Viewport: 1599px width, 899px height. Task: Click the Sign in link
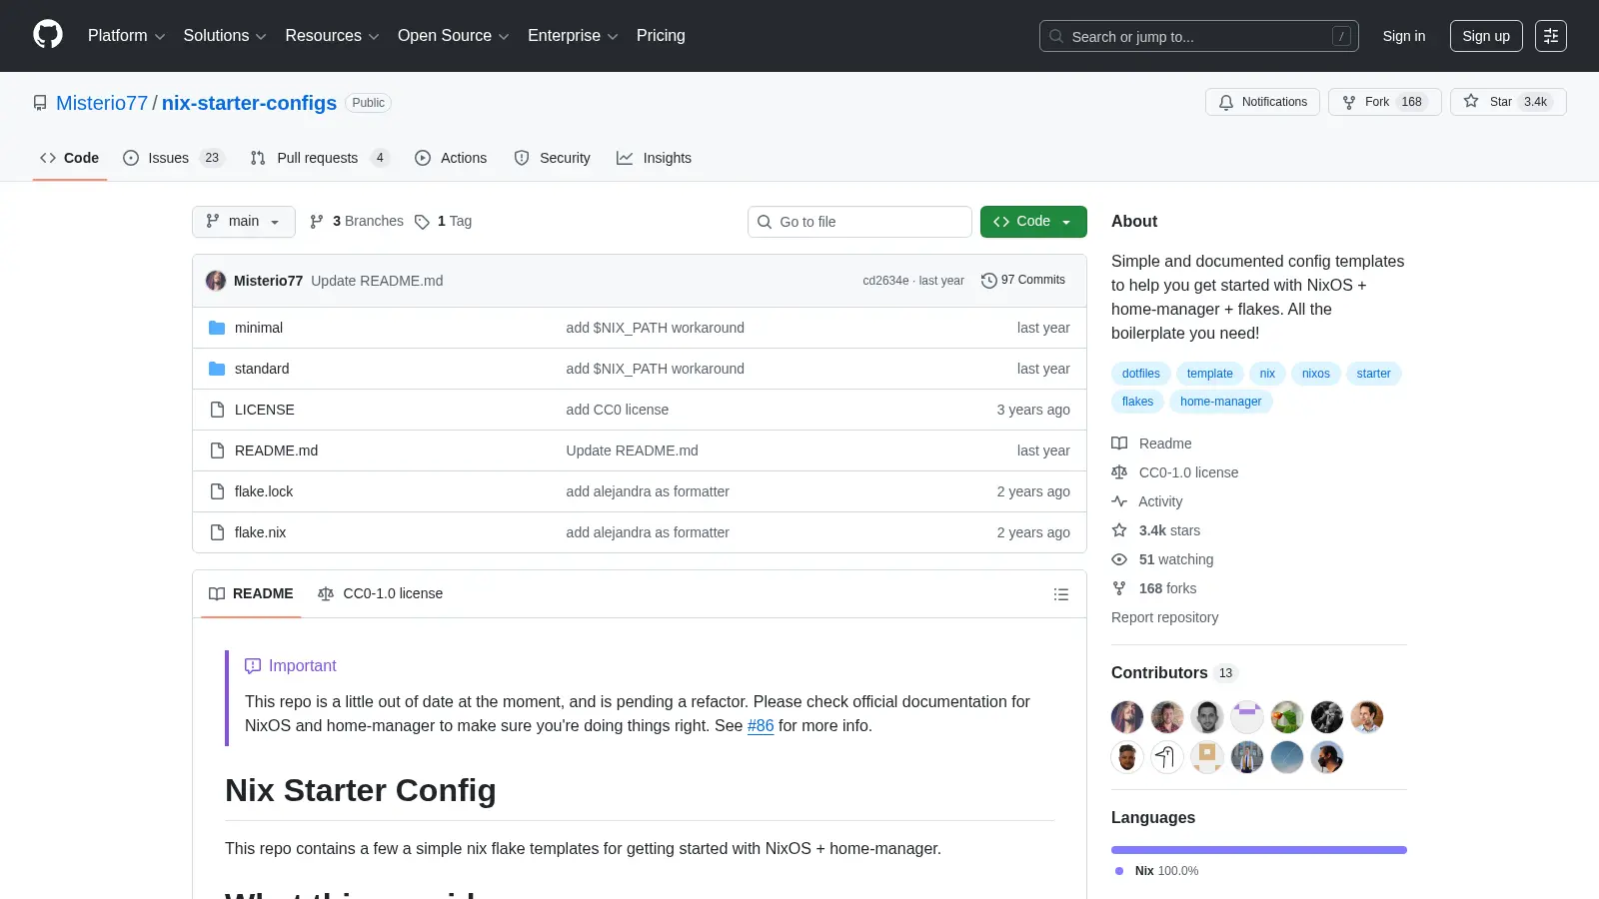1404,36
